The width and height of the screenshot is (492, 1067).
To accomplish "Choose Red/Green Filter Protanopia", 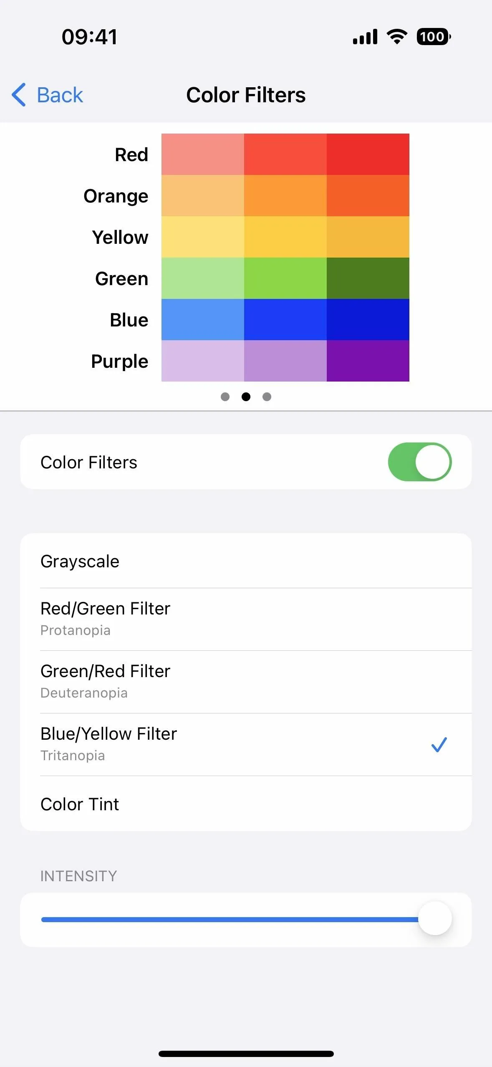I will click(x=246, y=619).
